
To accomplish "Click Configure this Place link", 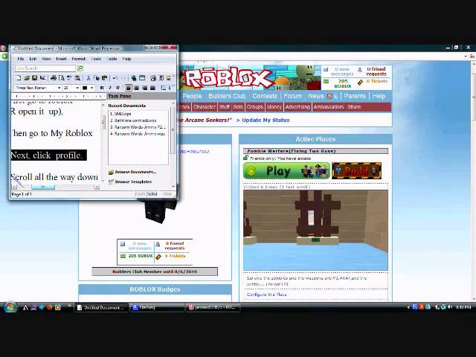I will point(266,295).
